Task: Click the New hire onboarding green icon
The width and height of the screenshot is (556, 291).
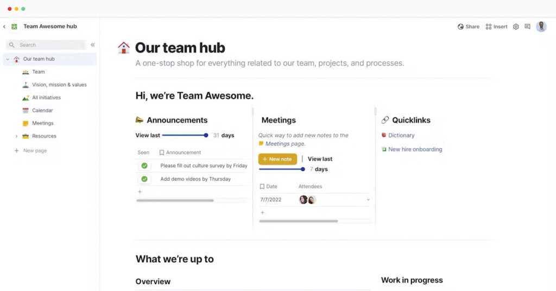Action: point(384,149)
